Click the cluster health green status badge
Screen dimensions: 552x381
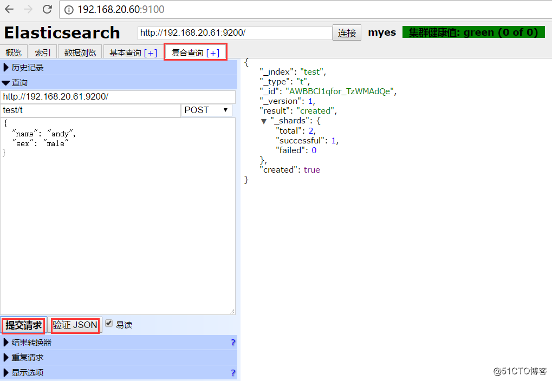[473, 32]
